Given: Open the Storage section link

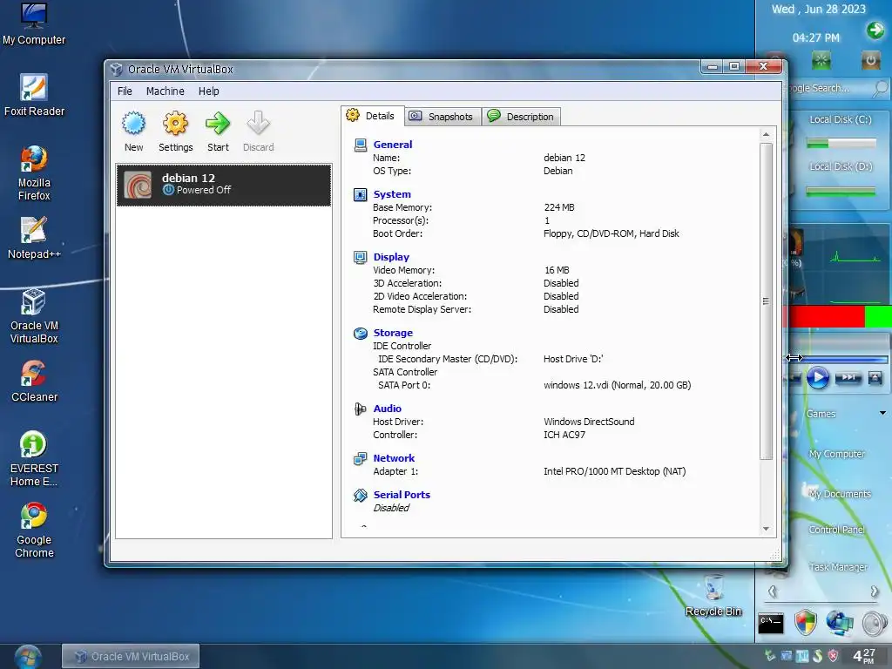Looking at the screenshot, I should tap(393, 333).
